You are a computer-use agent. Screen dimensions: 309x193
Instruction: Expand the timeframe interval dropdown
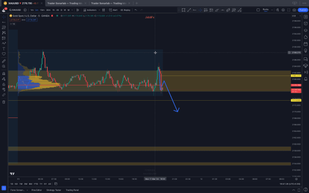pos(72,10)
